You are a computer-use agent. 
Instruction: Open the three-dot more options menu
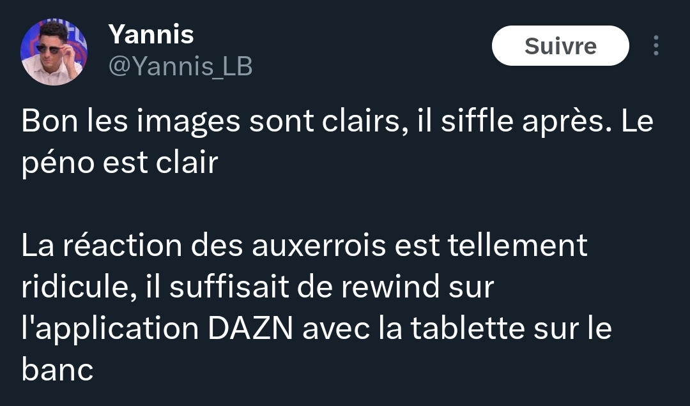click(655, 45)
